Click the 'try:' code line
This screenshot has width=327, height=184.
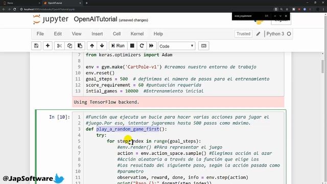[101, 135]
